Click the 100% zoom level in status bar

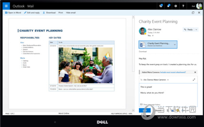pos(130,114)
